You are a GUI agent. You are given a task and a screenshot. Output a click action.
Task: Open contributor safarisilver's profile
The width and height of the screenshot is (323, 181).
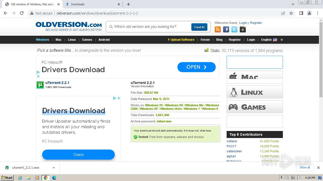click(234, 151)
